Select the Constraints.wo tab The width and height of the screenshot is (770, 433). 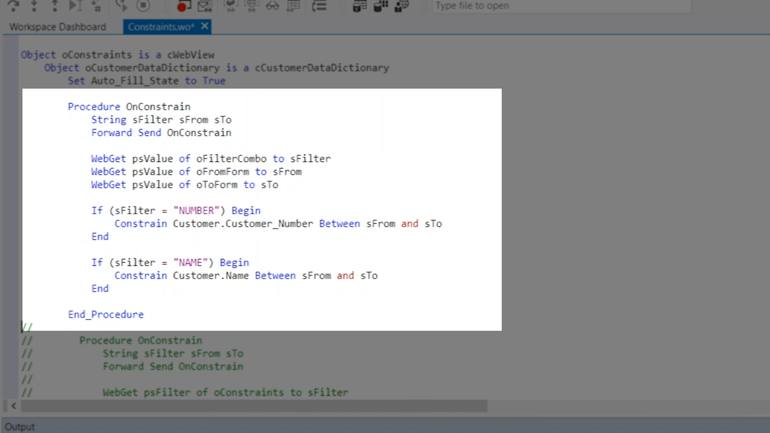[x=161, y=27]
